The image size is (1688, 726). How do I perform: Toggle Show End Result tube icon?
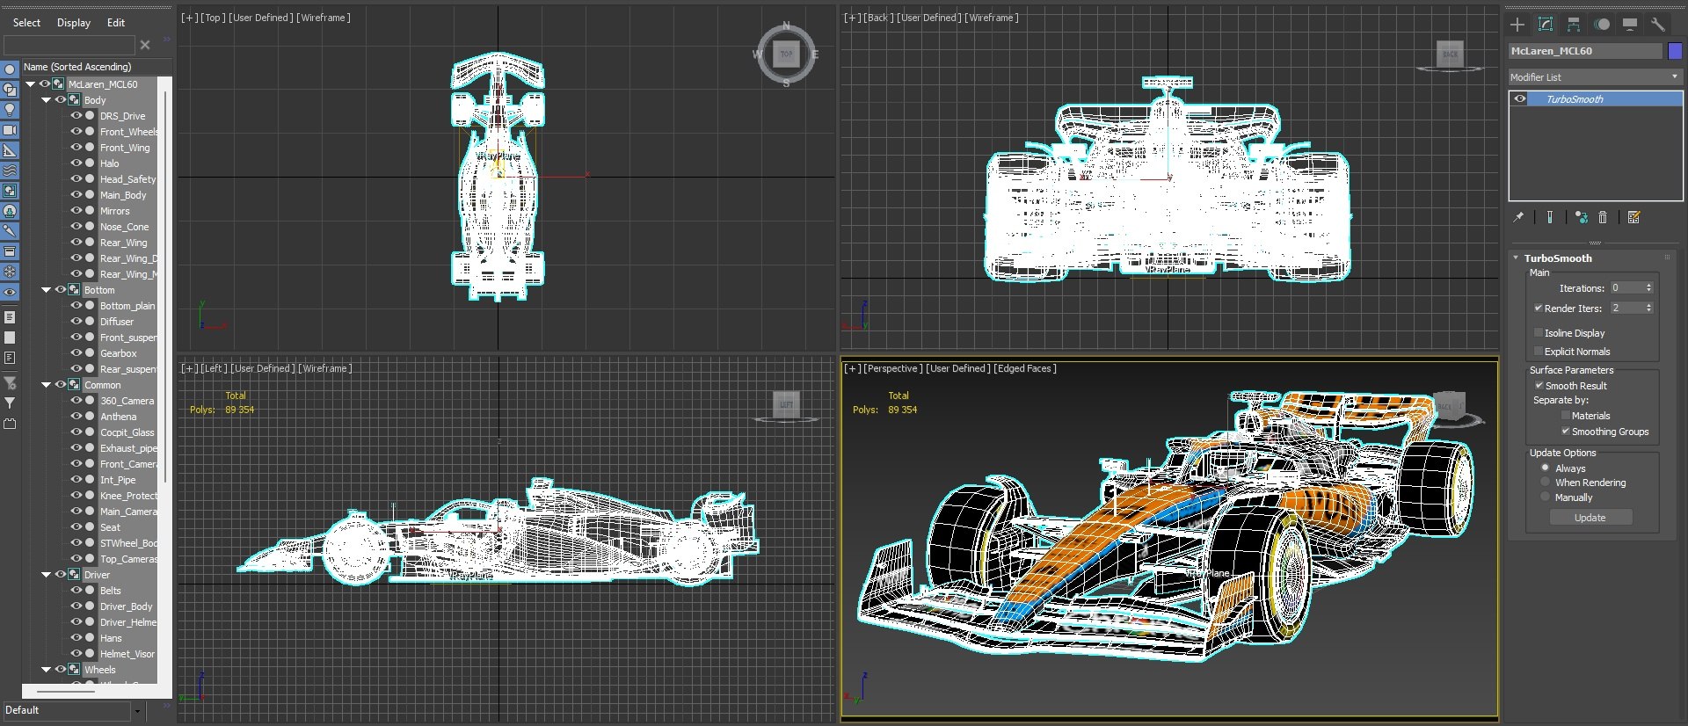click(x=1550, y=217)
